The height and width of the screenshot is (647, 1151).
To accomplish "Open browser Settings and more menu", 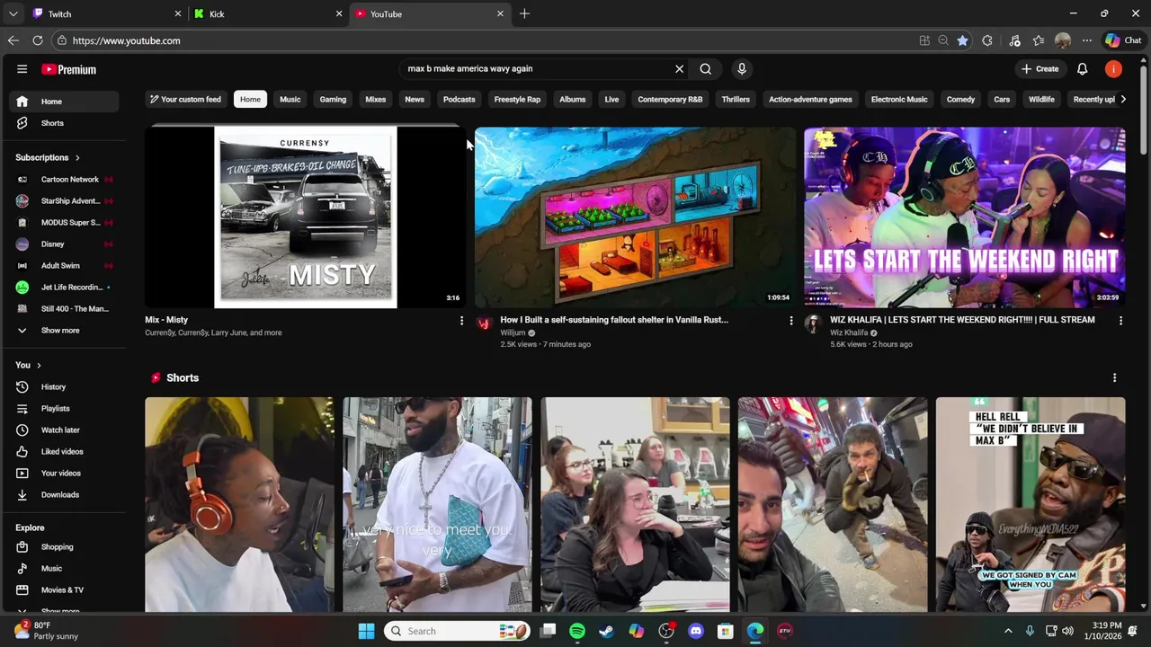I will coord(1087,40).
